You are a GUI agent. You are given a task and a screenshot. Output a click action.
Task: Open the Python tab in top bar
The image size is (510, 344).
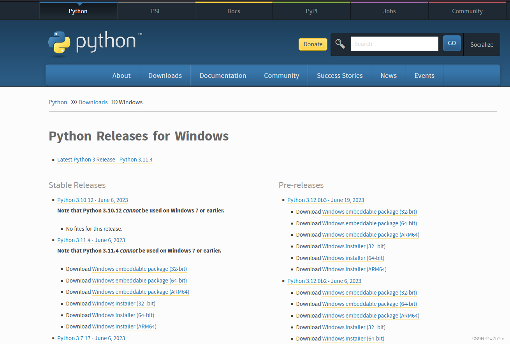pos(78,11)
